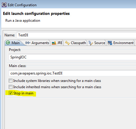Image resolution: width=136 pixels, height=129 pixels.
Task: Uncheck the Stop in main checkbox
Action: [x=10, y=93]
